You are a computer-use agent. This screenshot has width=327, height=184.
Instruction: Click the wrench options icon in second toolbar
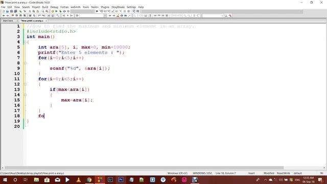[x=230, y=16]
